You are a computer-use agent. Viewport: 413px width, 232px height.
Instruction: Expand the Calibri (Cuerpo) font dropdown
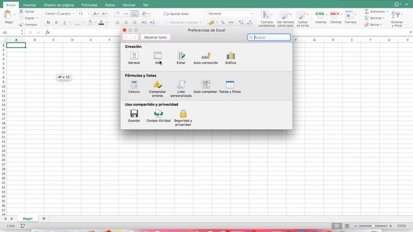[74, 14]
